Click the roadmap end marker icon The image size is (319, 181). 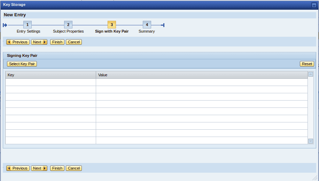(x=163, y=25)
